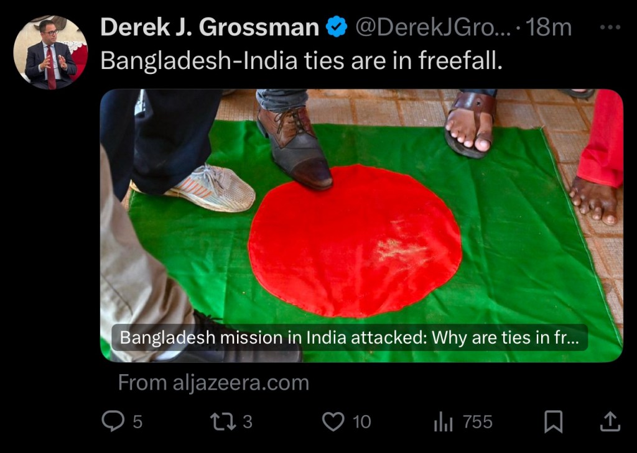Viewport: 637px width, 453px height.
Task: Click the Derek J. Grossman display name
Action: coord(210,27)
